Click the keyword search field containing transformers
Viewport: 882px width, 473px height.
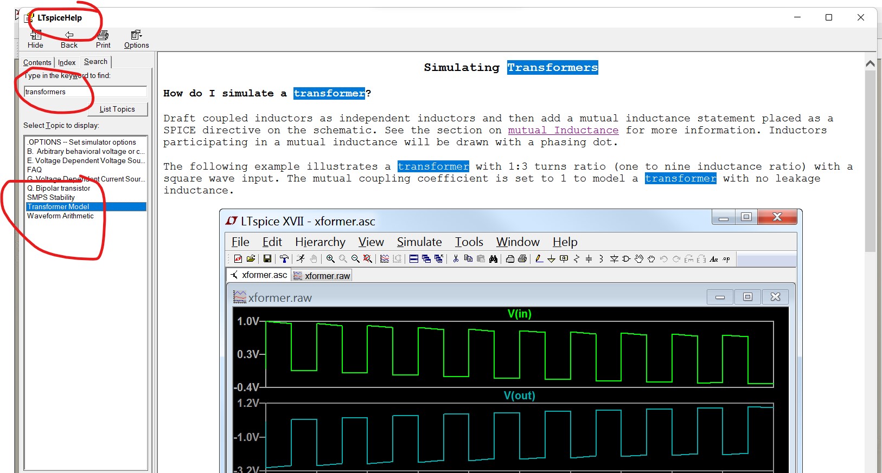click(x=85, y=92)
